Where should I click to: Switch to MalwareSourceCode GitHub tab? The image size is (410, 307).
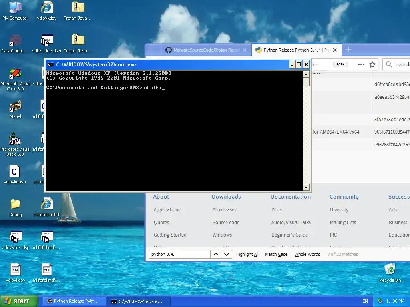pos(206,50)
